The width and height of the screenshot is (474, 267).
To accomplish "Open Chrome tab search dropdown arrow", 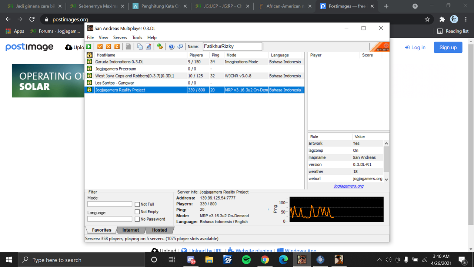I will [x=415, y=6].
